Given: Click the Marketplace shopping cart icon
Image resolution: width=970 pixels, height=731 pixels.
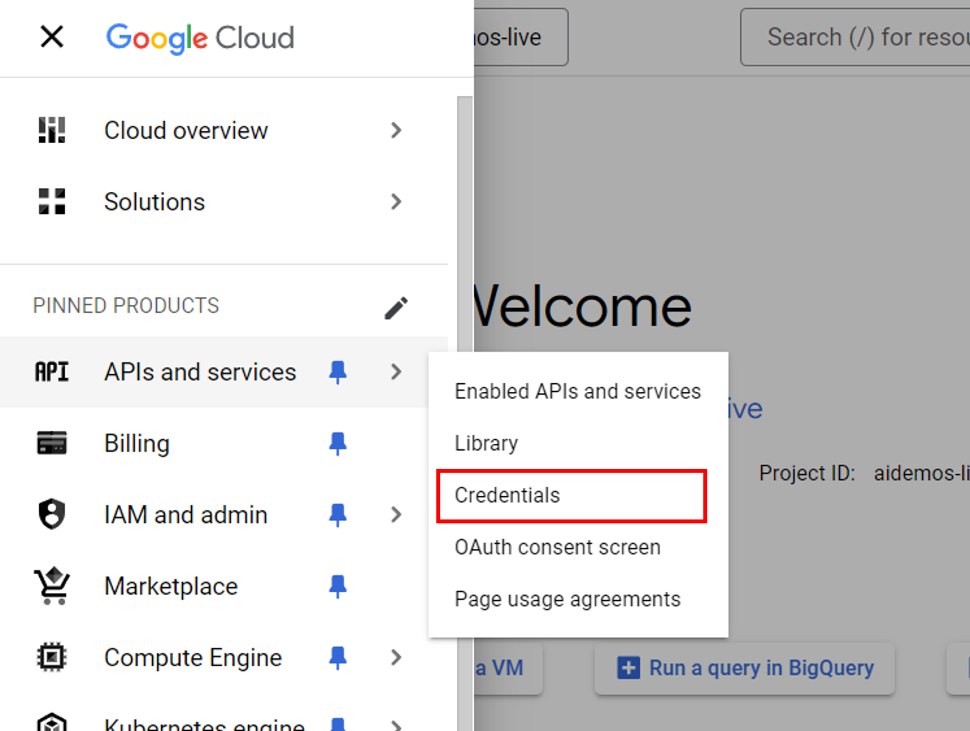Looking at the screenshot, I should click(x=52, y=586).
